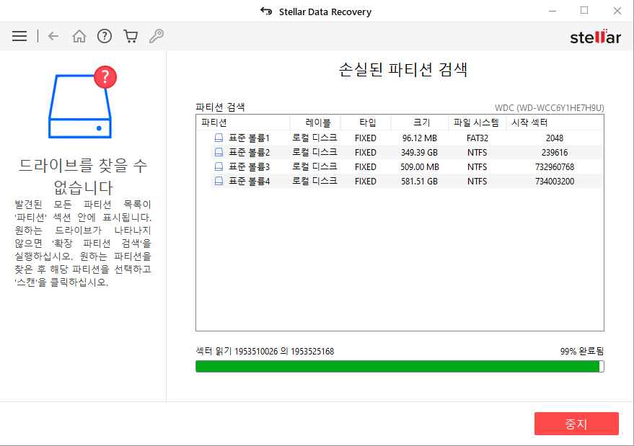Click the 파티션 검색 section label
The height and width of the screenshot is (446, 634).
221,107
